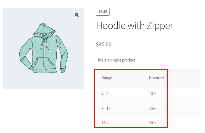Click the $45.00 price
205x133 pixels.
pyautogui.click(x=104, y=44)
